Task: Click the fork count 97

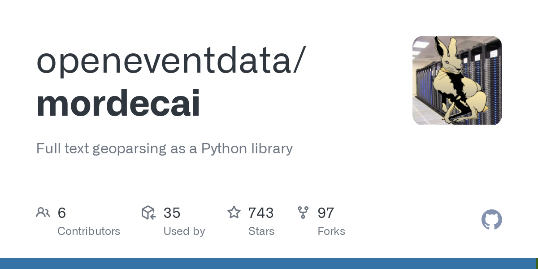Action: pyautogui.click(x=326, y=213)
